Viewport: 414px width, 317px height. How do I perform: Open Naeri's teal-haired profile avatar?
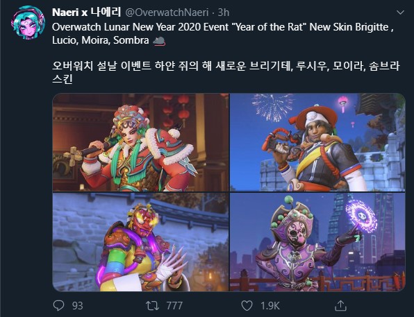(28, 23)
